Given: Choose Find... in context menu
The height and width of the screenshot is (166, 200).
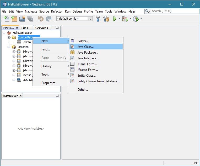Looking at the screenshot, I should (x=51, y=49).
